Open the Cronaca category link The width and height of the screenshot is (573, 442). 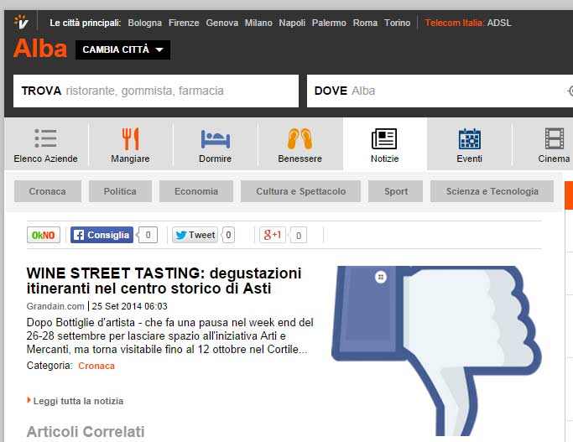point(96,366)
